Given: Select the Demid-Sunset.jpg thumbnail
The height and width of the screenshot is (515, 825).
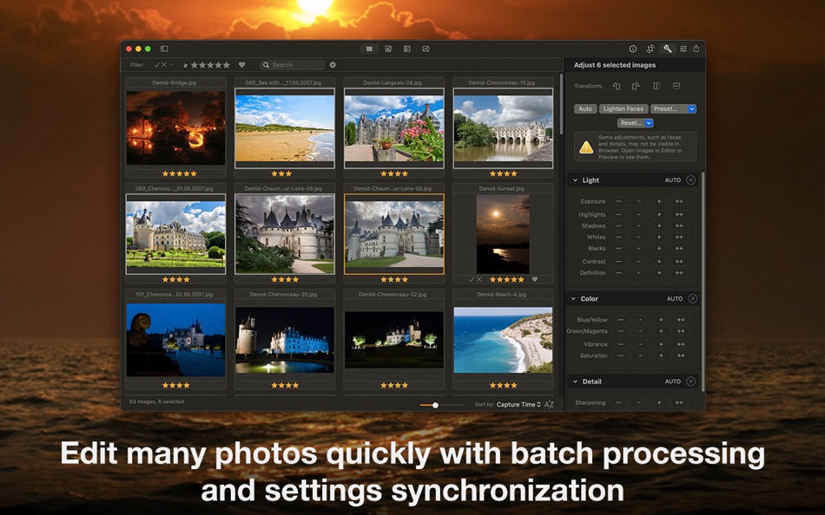Looking at the screenshot, I should [503, 231].
